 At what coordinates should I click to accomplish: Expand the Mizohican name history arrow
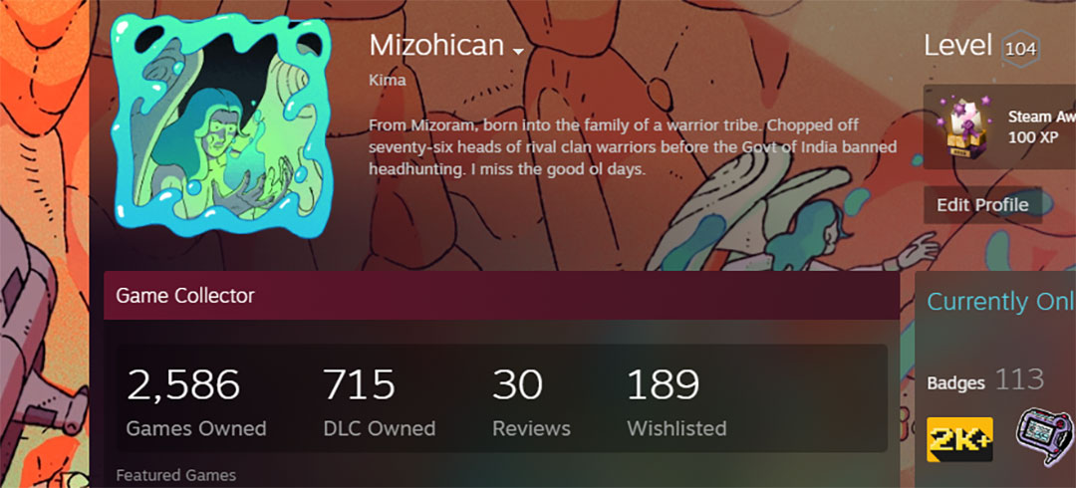518,52
